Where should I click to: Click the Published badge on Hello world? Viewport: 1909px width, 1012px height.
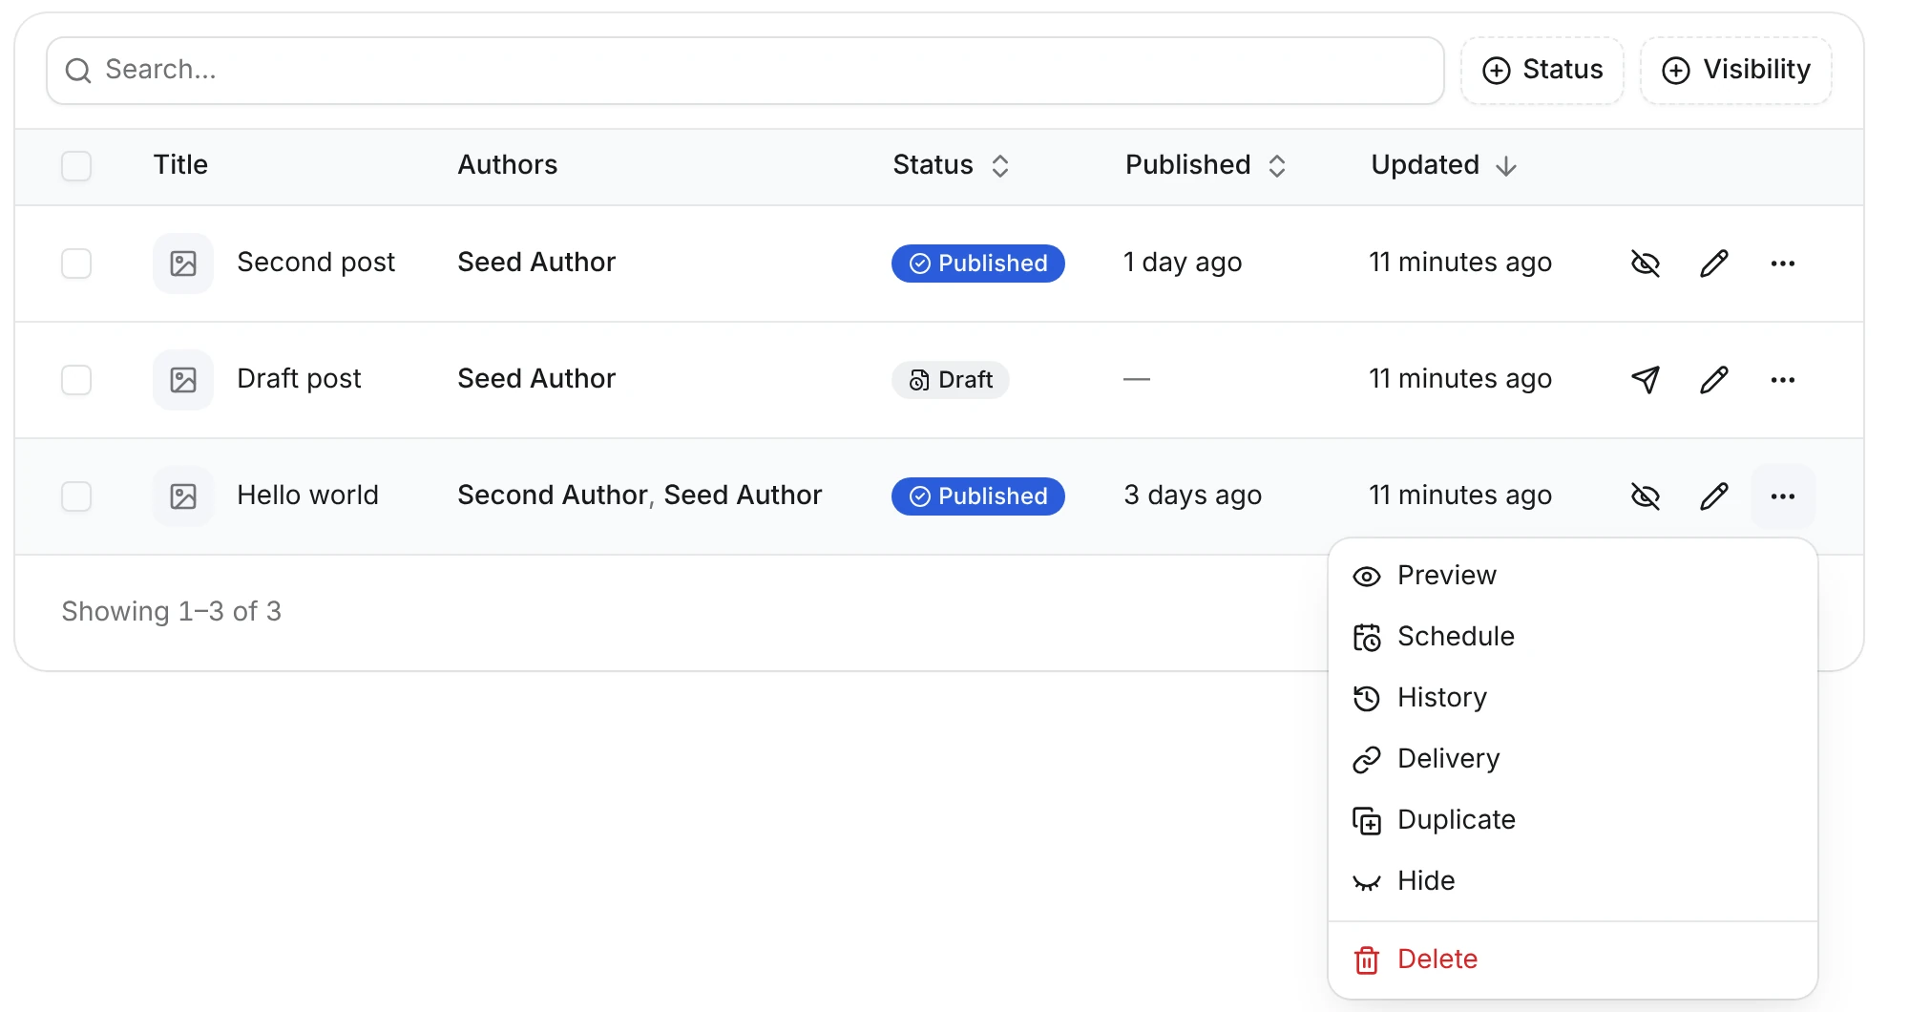pos(978,496)
